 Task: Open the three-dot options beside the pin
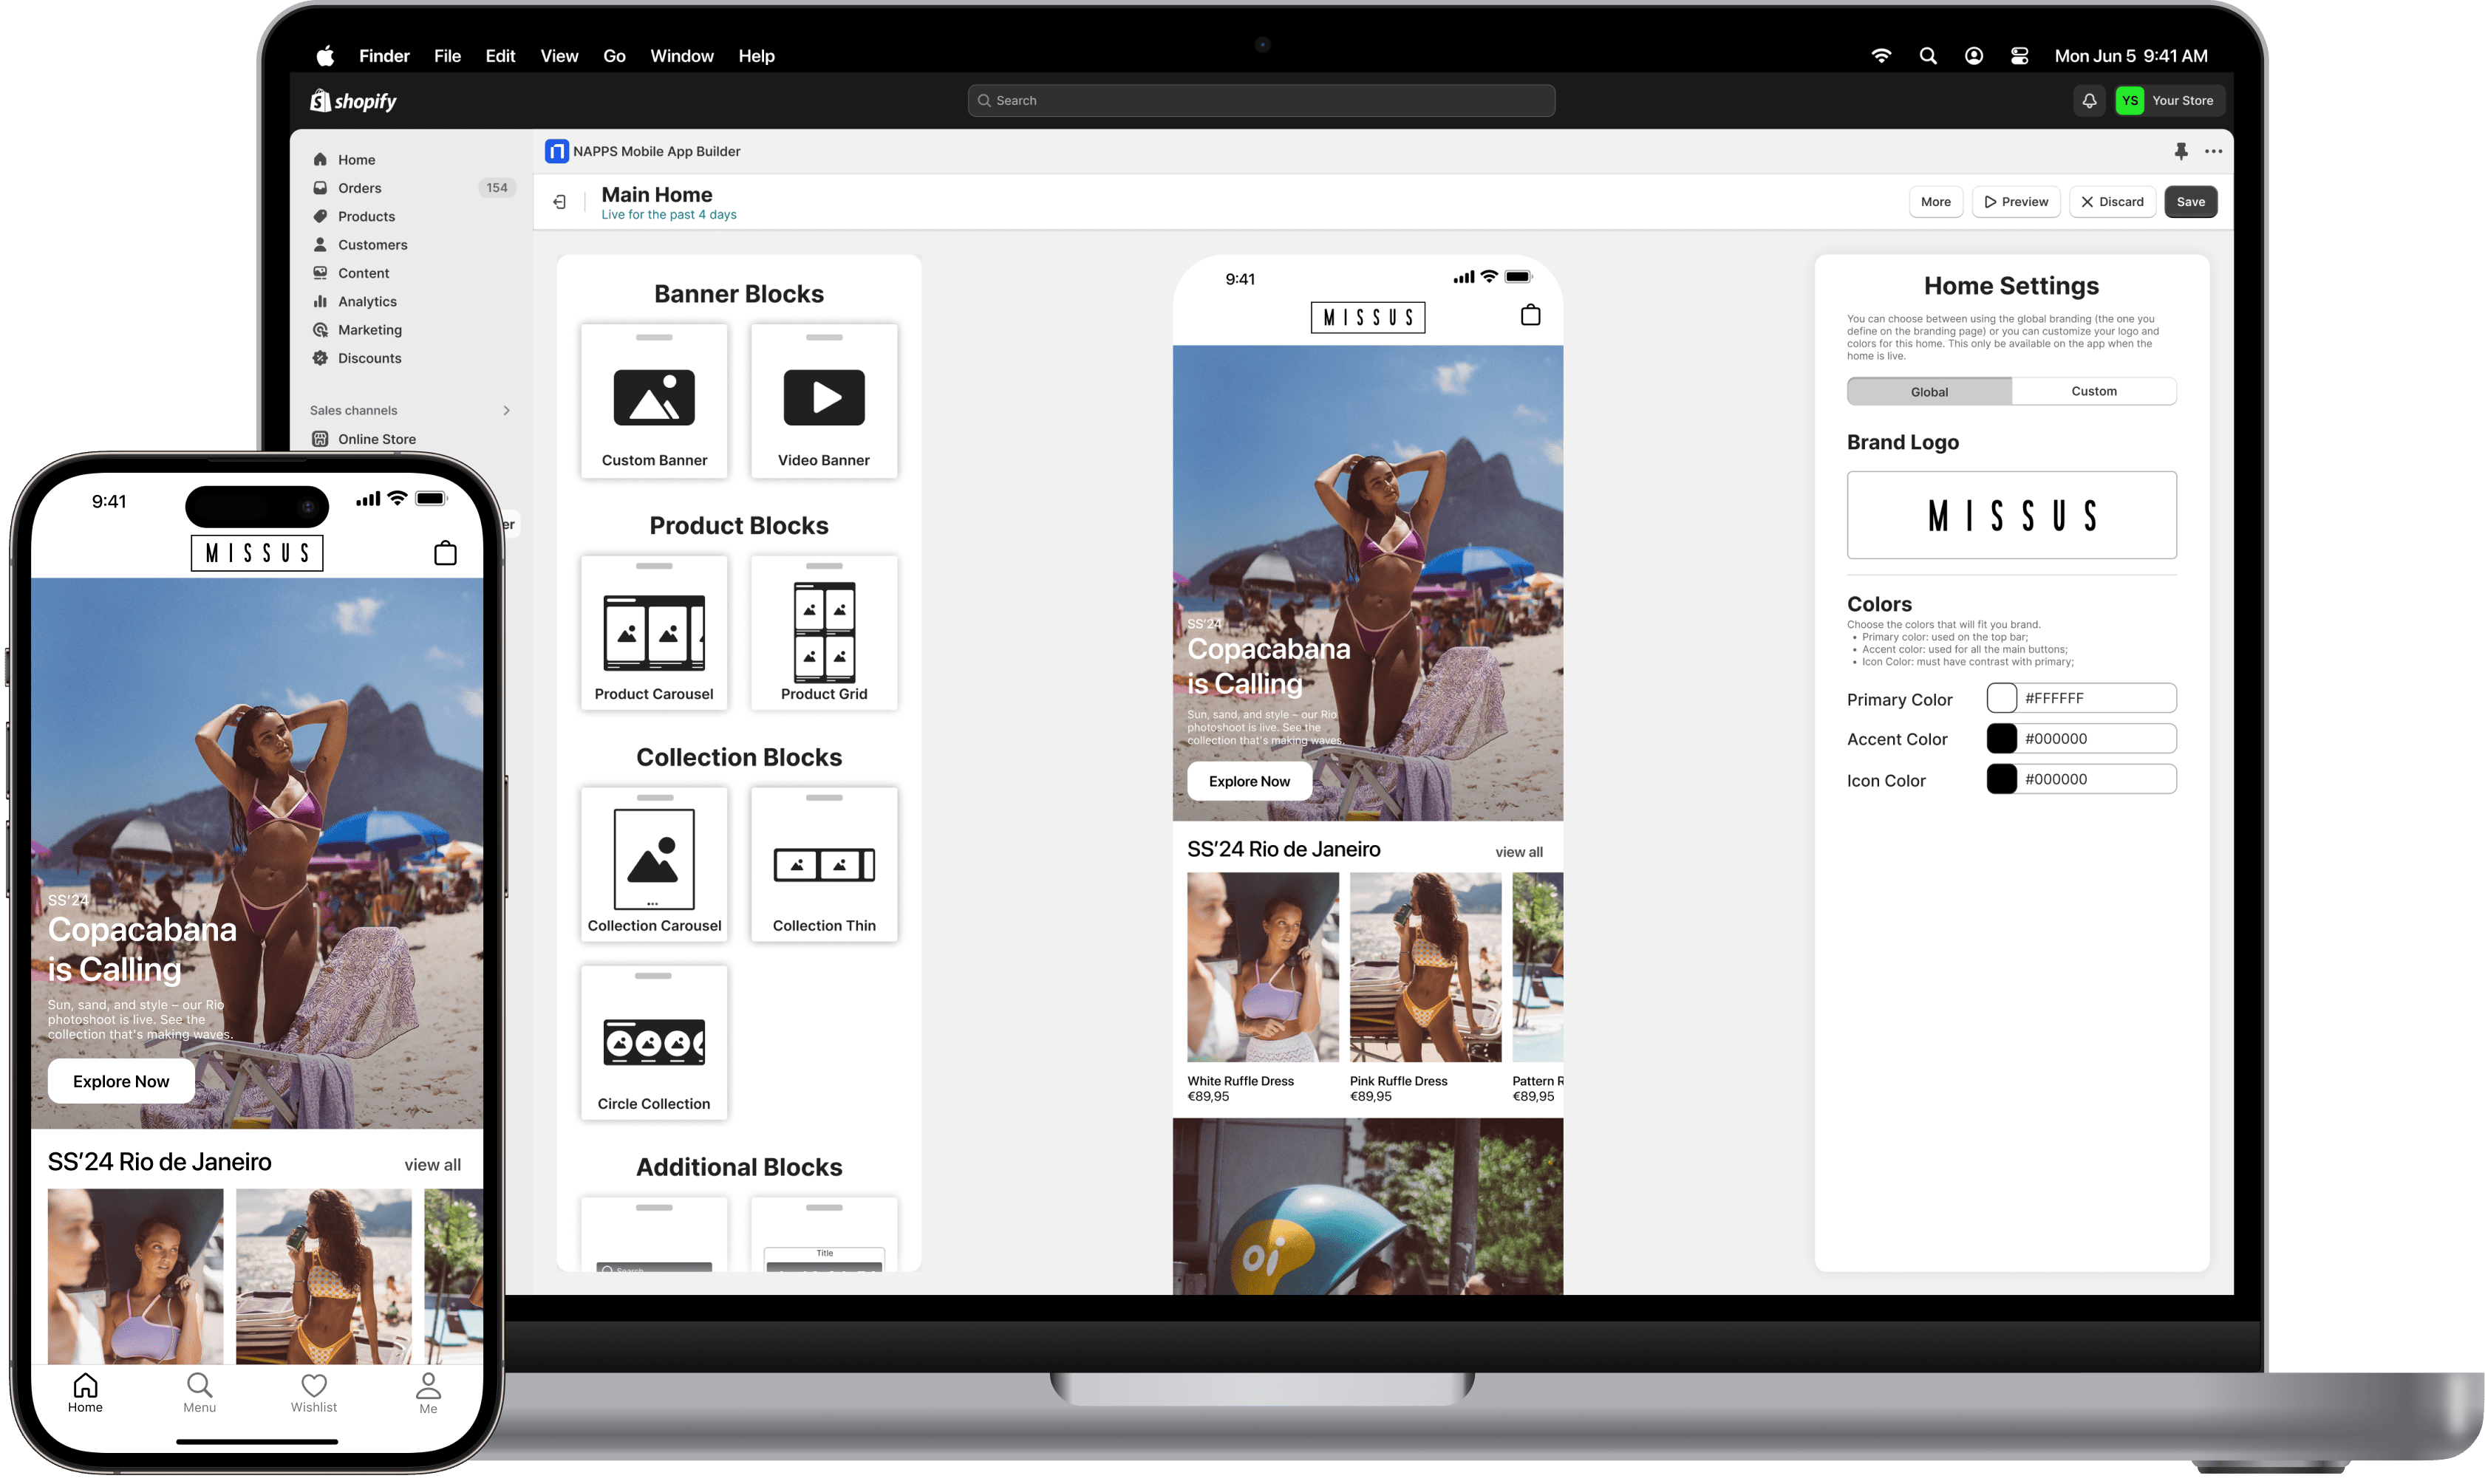2213,151
